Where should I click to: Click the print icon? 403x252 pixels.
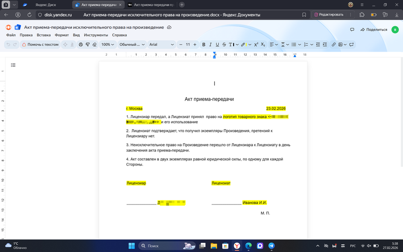(81, 44)
